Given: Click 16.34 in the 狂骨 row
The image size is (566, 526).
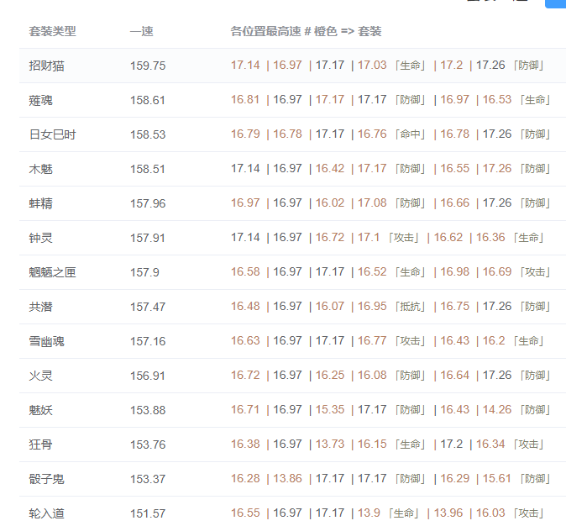Looking at the screenshot, I should tap(490, 444).
